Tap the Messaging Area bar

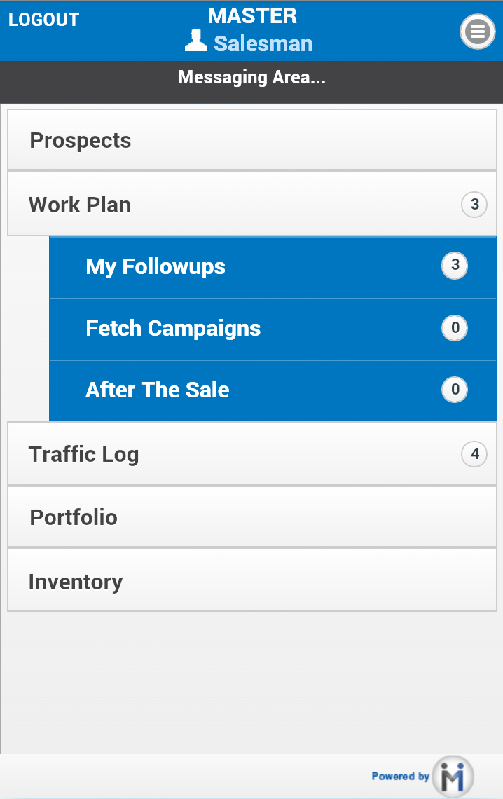251,77
